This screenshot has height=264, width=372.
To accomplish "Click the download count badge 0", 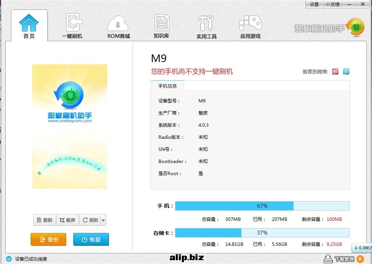I will point(360,259).
